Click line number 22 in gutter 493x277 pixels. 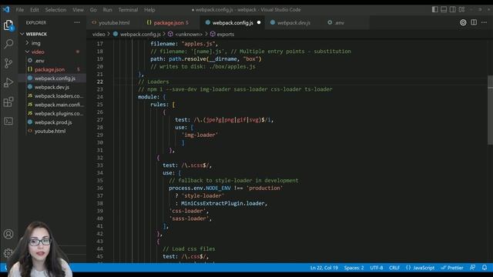tap(99, 82)
